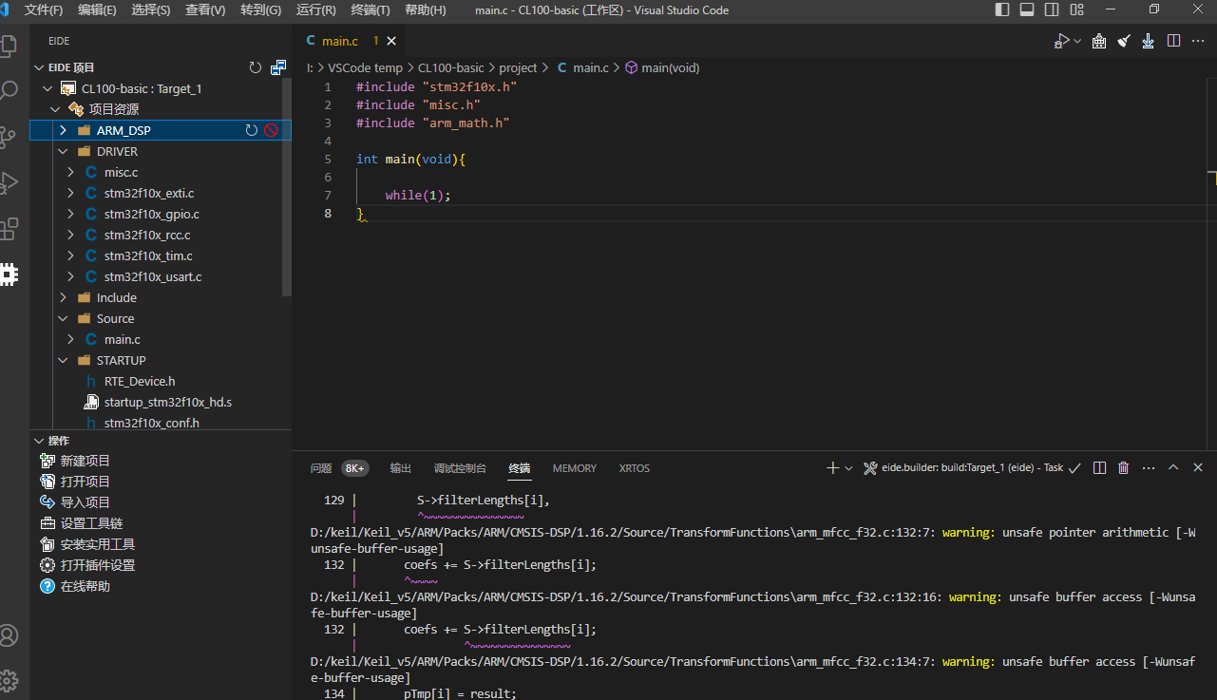Viewport: 1217px width, 700px height.
Task: Click 导入项目 in the 操作 list
Action: (86, 502)
